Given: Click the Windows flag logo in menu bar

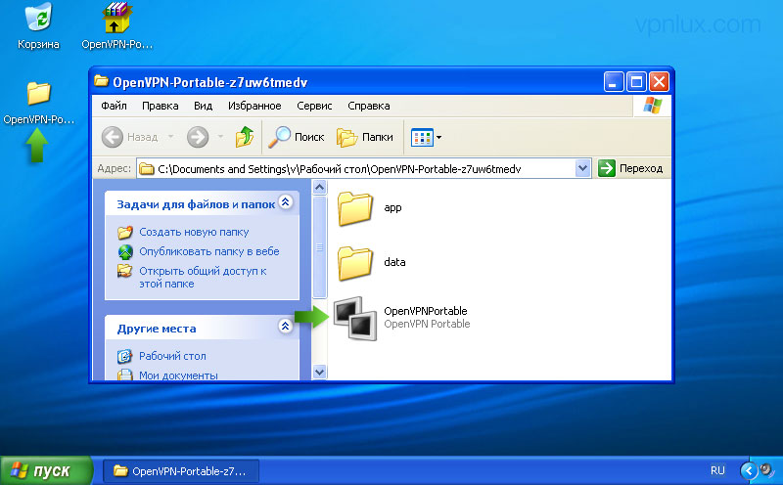Looking at the screenshot, I should pos(652,106).
